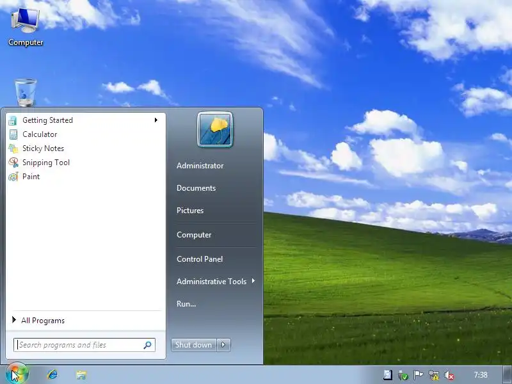Click the muted volume speaker icon

click(449, 375)
